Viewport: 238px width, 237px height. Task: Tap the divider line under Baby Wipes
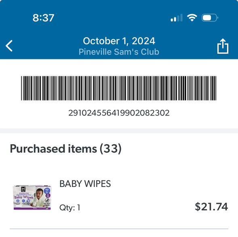click(x=119, y=229)
